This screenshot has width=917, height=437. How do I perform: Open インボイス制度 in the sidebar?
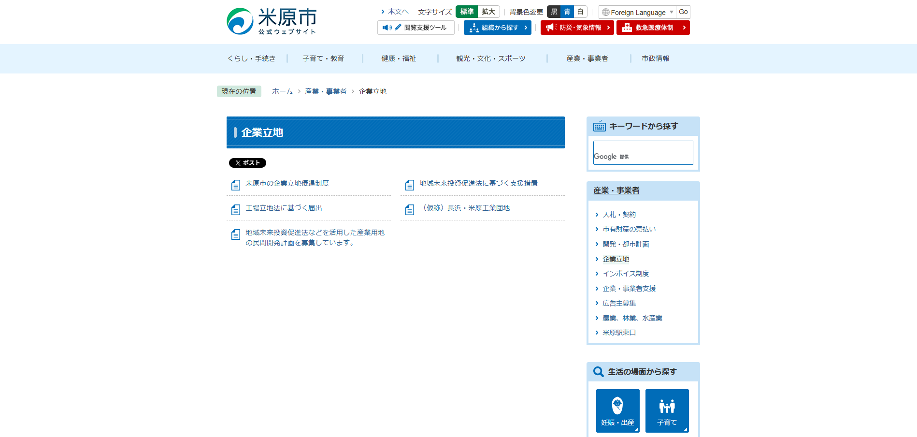[626, 274]
